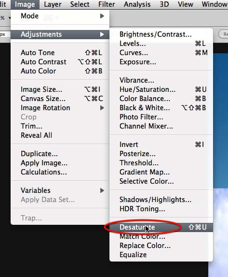
Task: Open Calculations dialog
Action: pos(60,172)
